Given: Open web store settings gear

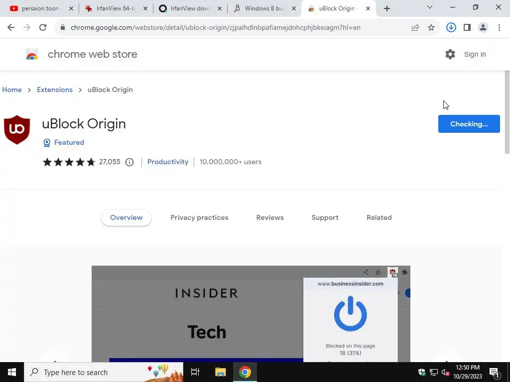Looking at the screenshot, I should point(450,54).
